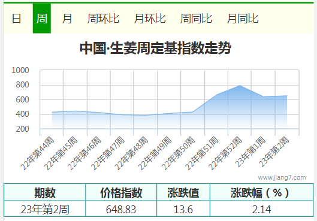Click change value 13.6
This screenshot has width=317, height=221.
(x=183, y=209)
